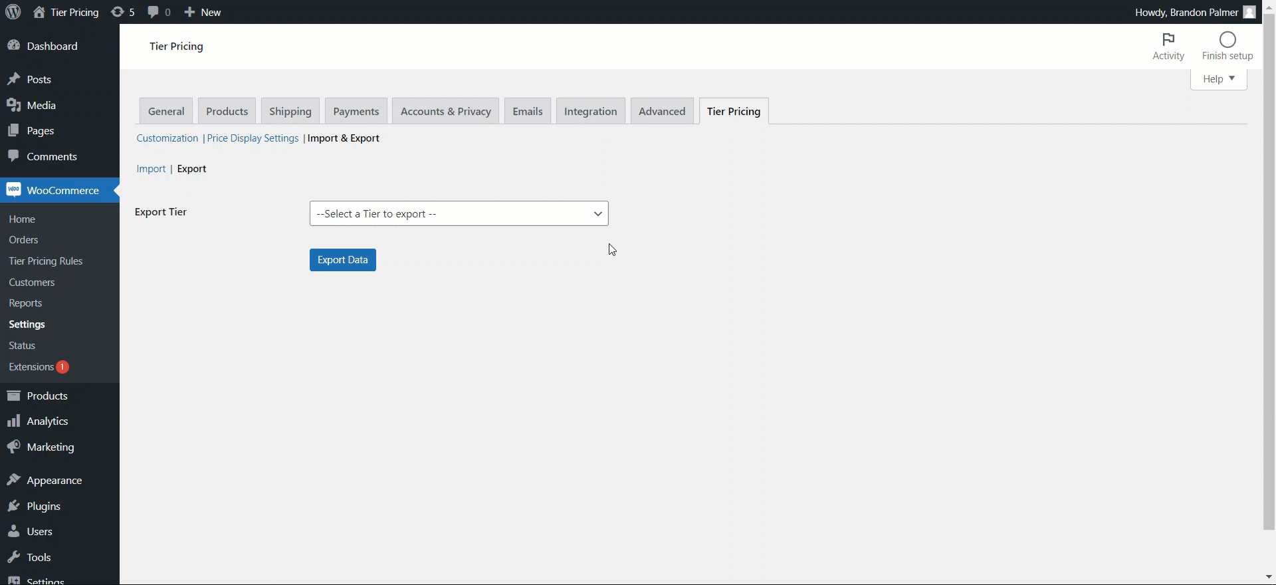Open the updates icon showing 5
Screen dimensions: 1276x585
[118, 12]
